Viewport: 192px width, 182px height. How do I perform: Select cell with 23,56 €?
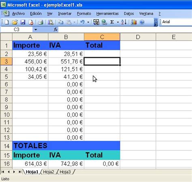30,54
